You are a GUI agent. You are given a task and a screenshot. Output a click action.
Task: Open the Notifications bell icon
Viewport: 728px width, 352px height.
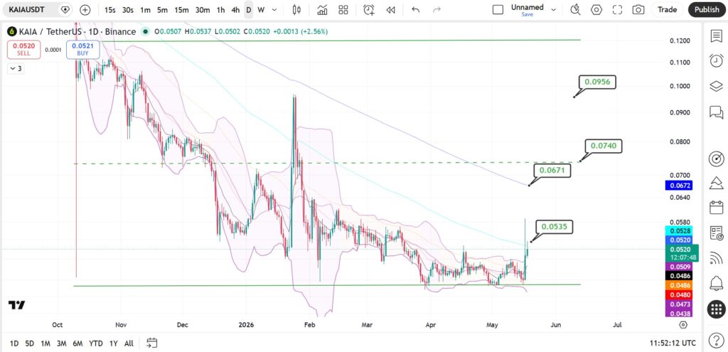point(717,283)
